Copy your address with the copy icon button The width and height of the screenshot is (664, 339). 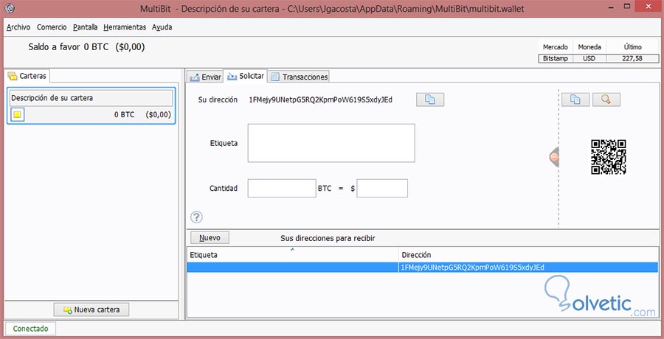[430, 99]
